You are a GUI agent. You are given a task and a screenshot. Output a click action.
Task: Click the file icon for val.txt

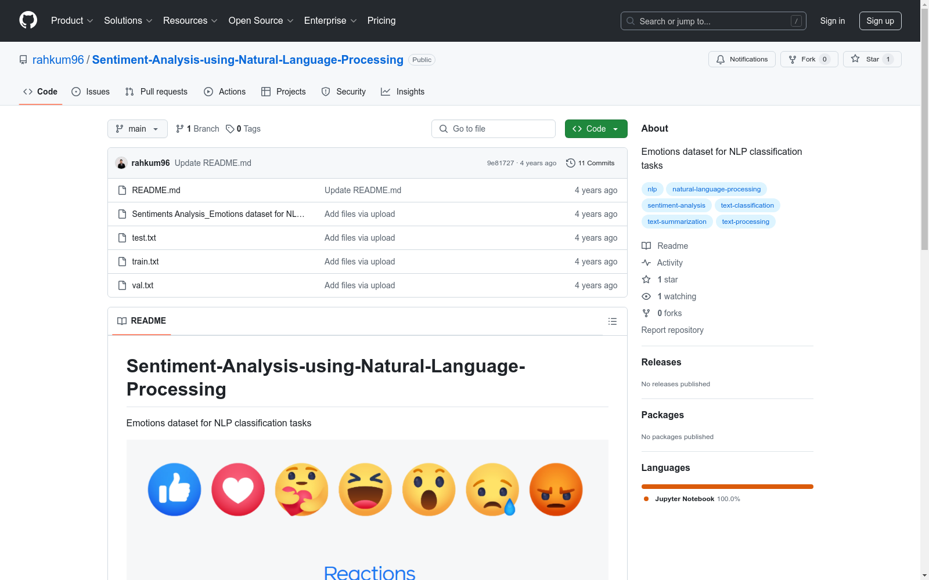(122, 285)
